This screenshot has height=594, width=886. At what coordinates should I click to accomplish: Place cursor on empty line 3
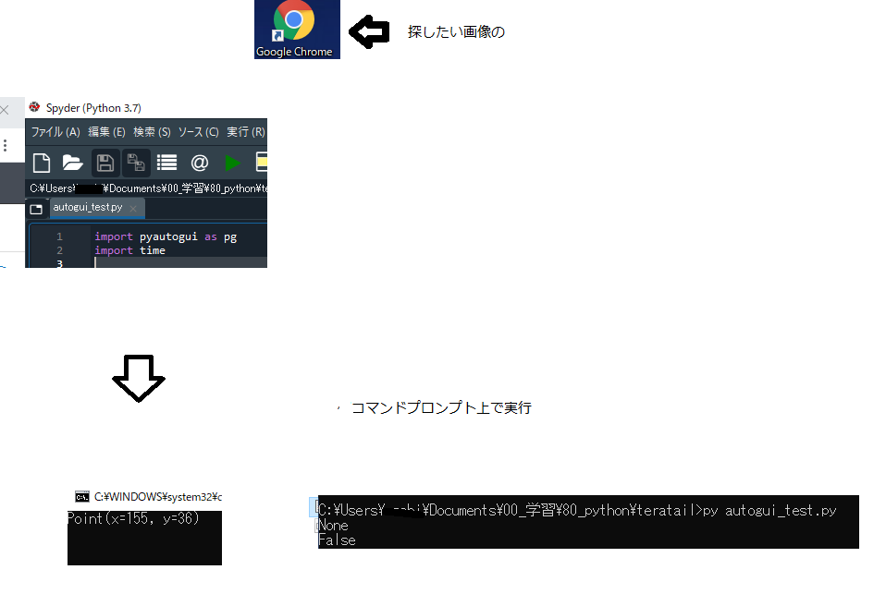click(181, 263)
